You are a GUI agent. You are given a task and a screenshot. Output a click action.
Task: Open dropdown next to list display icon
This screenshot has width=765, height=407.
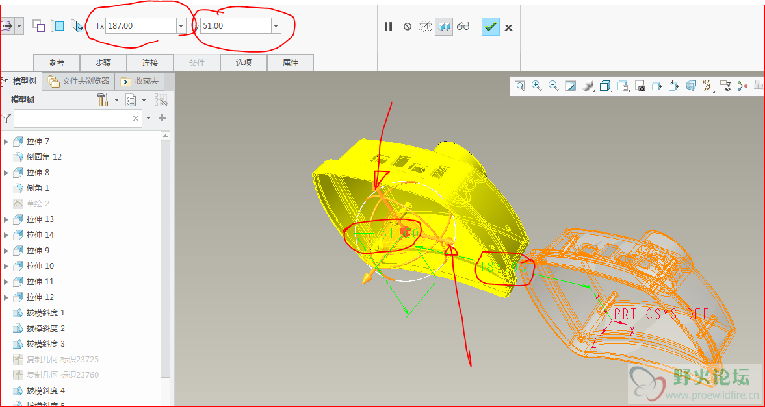tap(144, 100)
